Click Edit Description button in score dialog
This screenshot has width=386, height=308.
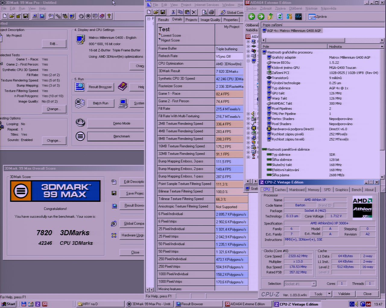pos(132,182)
